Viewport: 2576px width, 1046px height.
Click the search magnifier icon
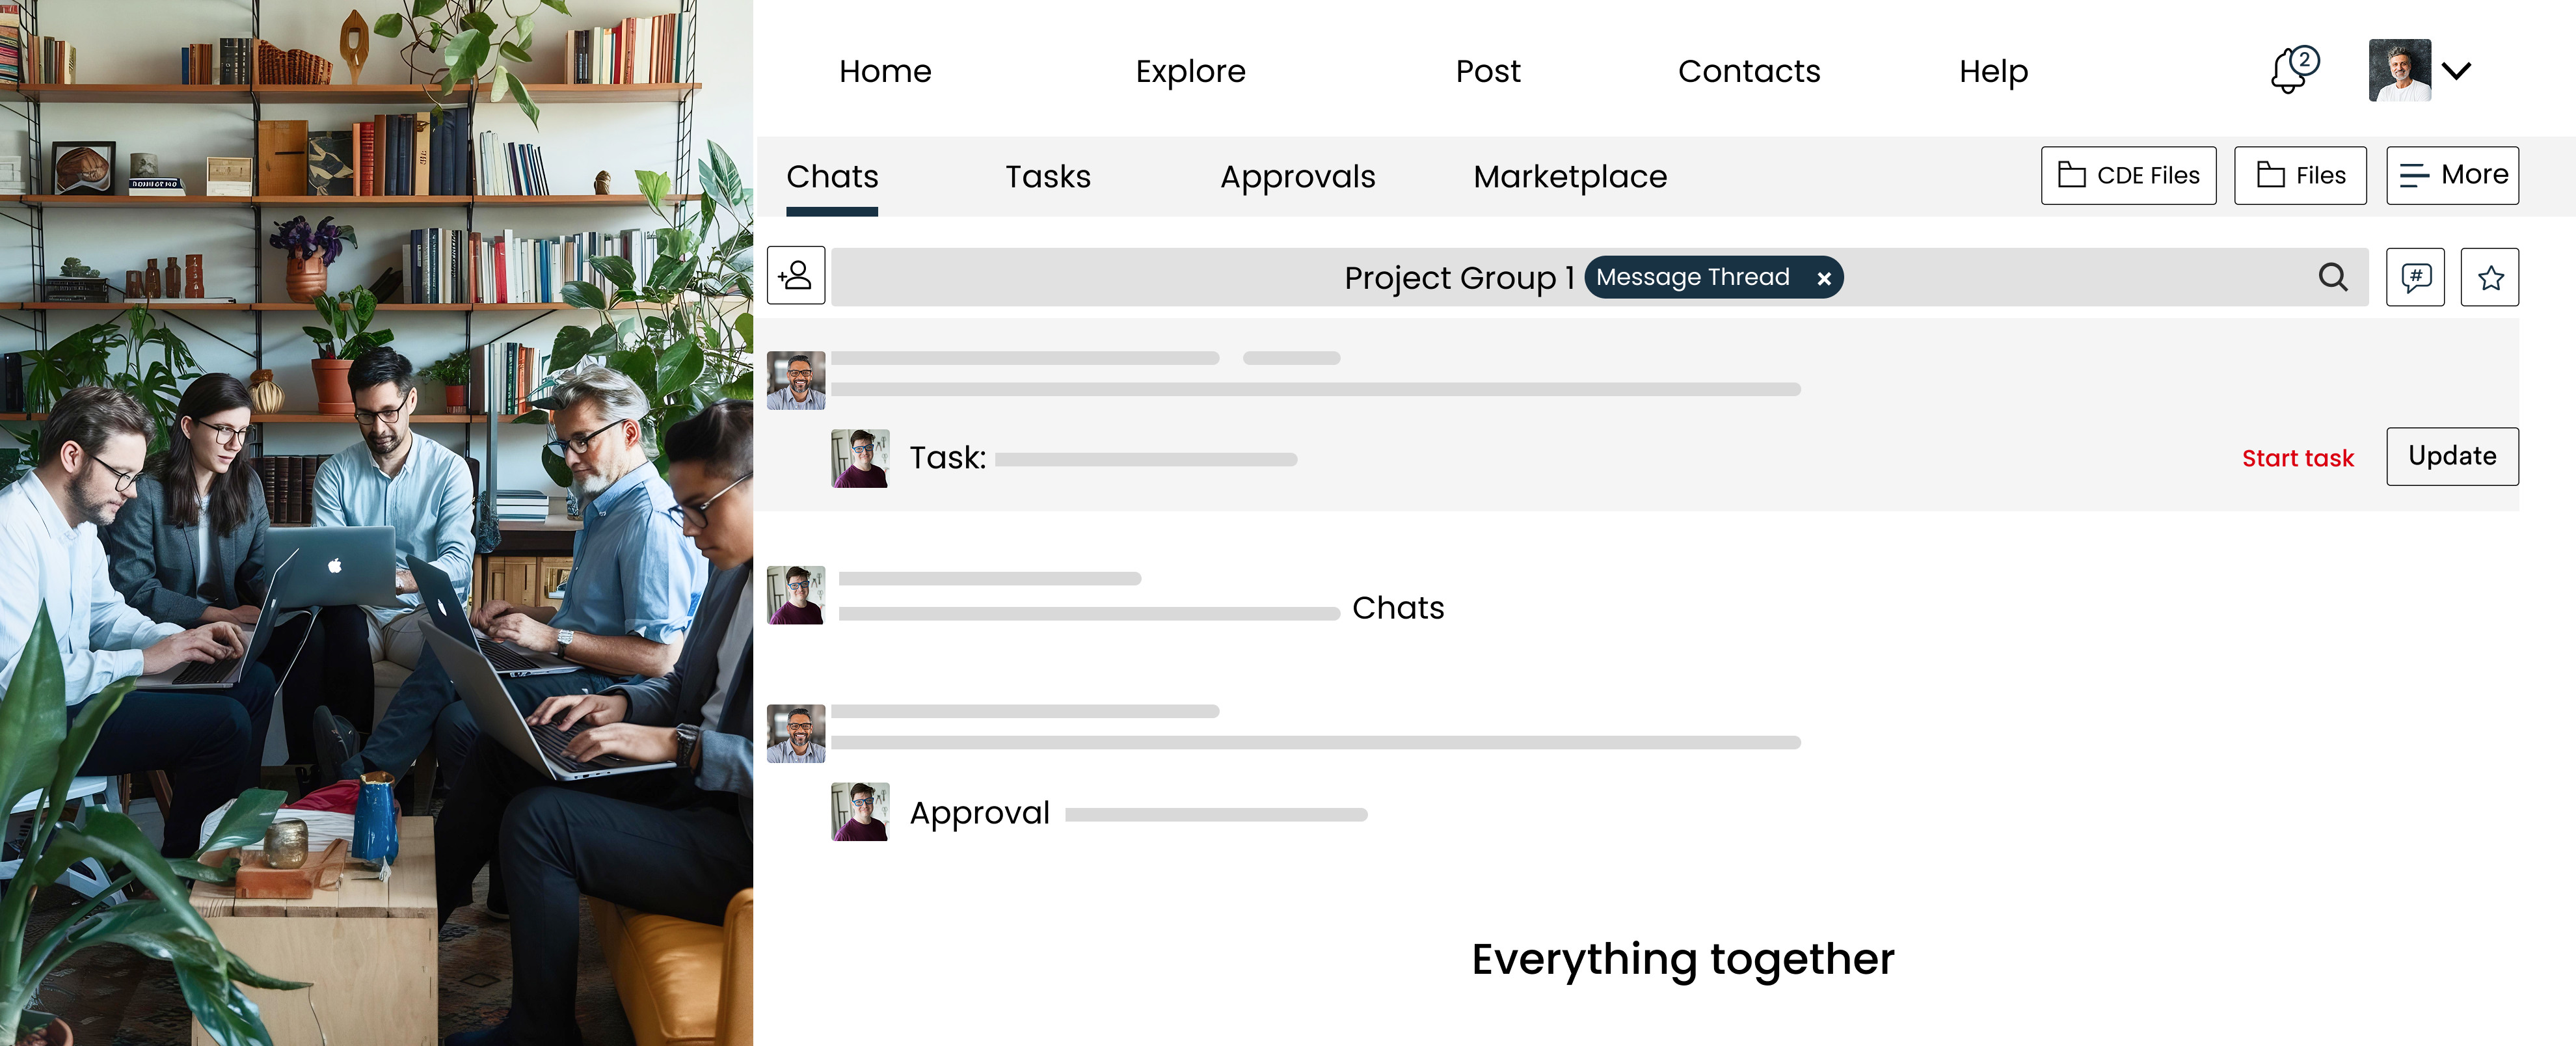coord(2332,277)
